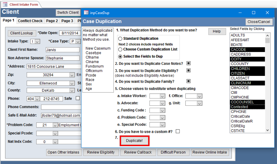This screenshot has width=277, height=164.
Task: Click the Close/Cancel button
Action: 259,22
